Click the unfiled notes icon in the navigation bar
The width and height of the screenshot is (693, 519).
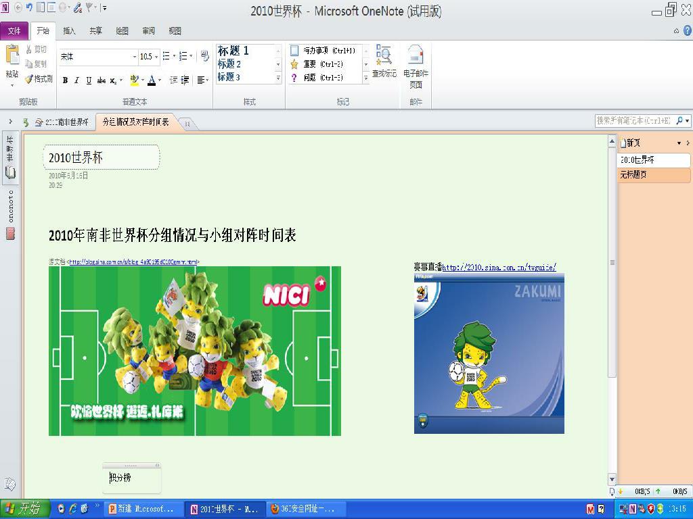point(10,484)
